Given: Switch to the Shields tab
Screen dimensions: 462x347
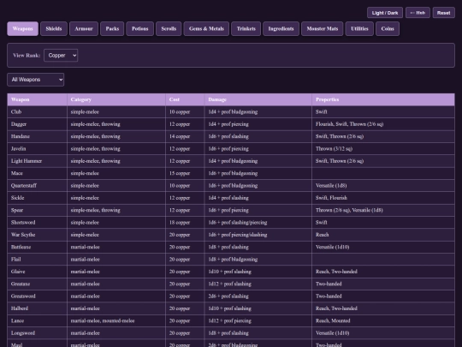Looking at the screenshot, I should pos(54,28).
